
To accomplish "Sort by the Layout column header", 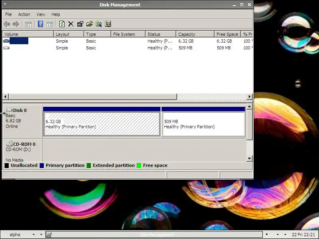I will tap(69, 34).
